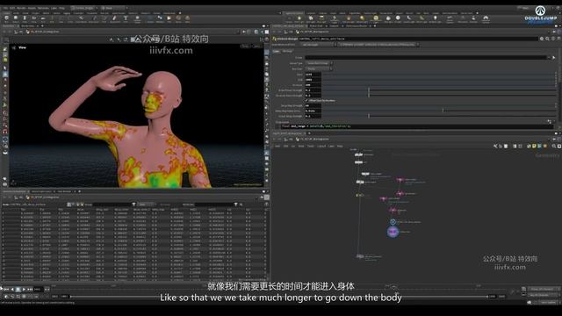Click the Sky Light shelf tool
562x316 pixels.
point(388,18)
